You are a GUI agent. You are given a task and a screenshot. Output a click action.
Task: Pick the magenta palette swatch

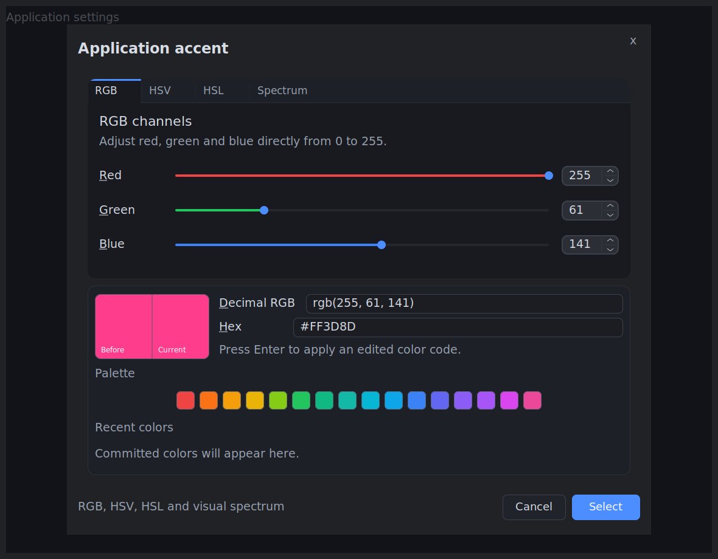[x=509, y=400]
